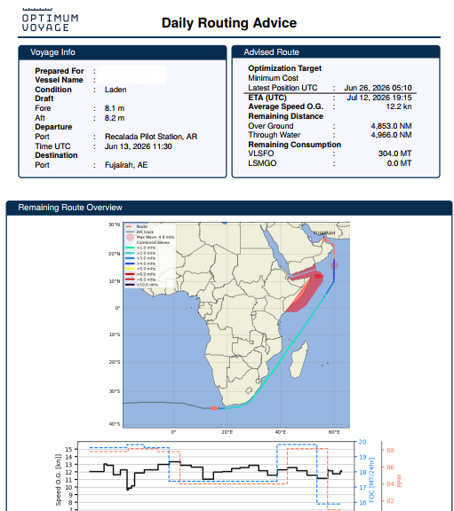Click the 'FUJAIRAH' label on the map

click(x=324, y=233)
